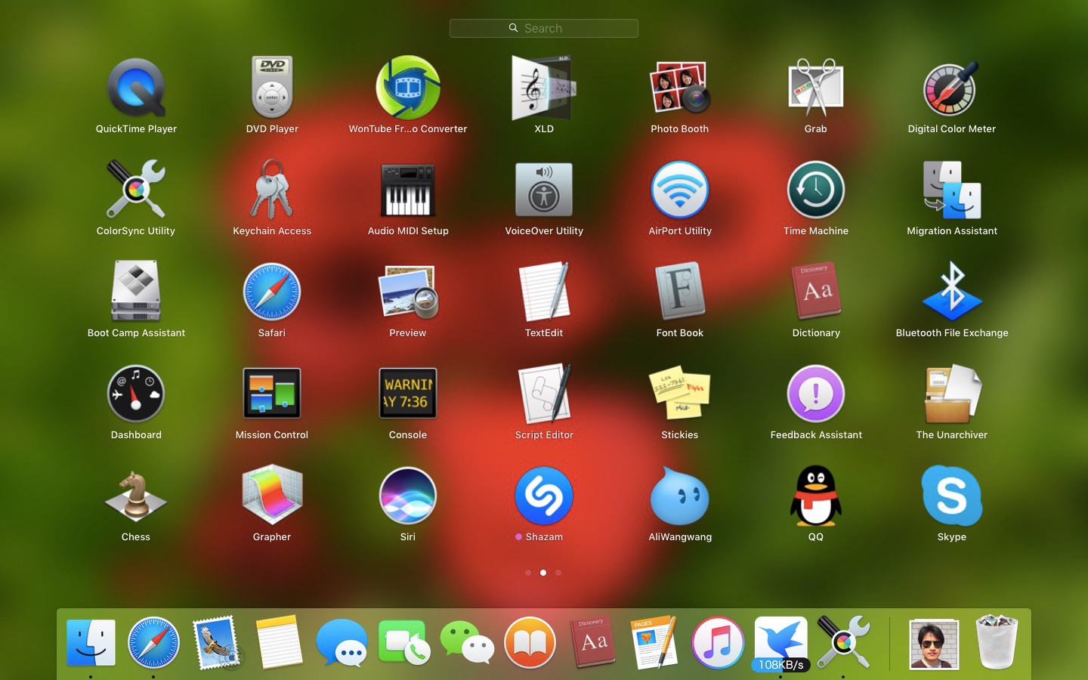Launch The Unarchiver
This screenshot has height=680, width=1088.
tap(951, 394)
